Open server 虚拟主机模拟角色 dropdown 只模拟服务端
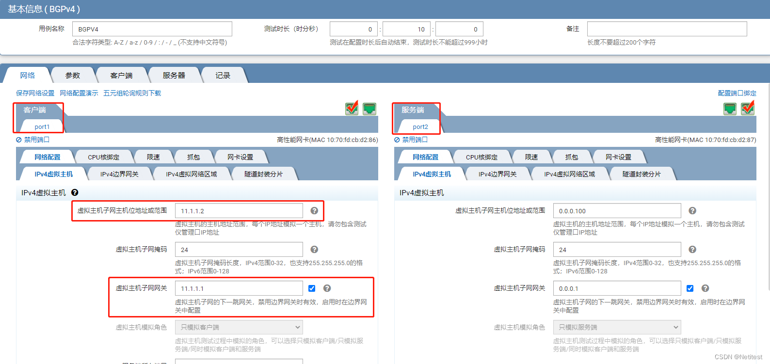Image resolution: width=770 pixels, height=364 pixels. pyautogui.click(x=617, y=327)
